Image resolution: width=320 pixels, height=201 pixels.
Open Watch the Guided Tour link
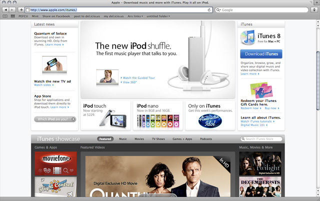click(x=139, y=77)
